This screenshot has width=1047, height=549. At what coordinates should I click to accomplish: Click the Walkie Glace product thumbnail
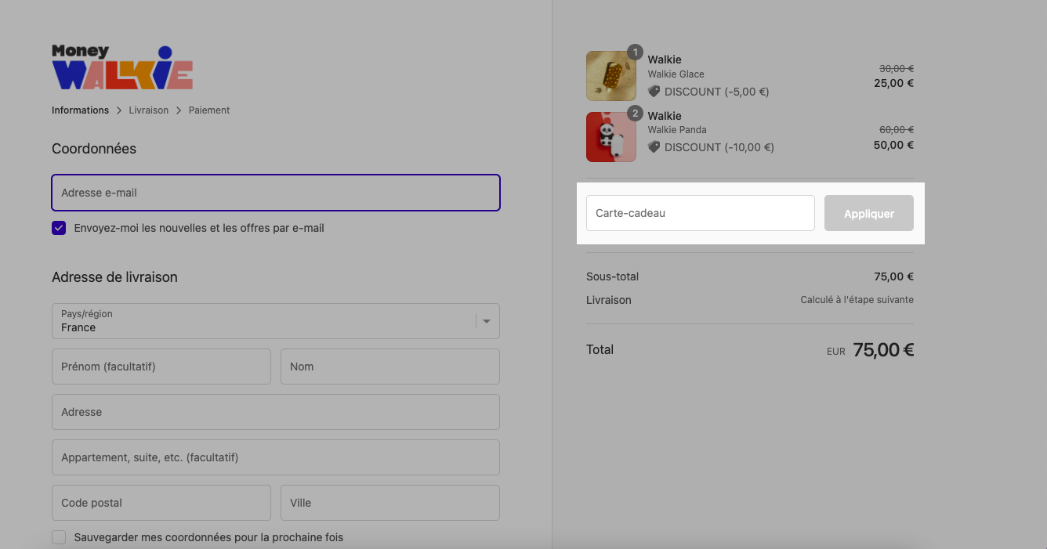point(611,76)
